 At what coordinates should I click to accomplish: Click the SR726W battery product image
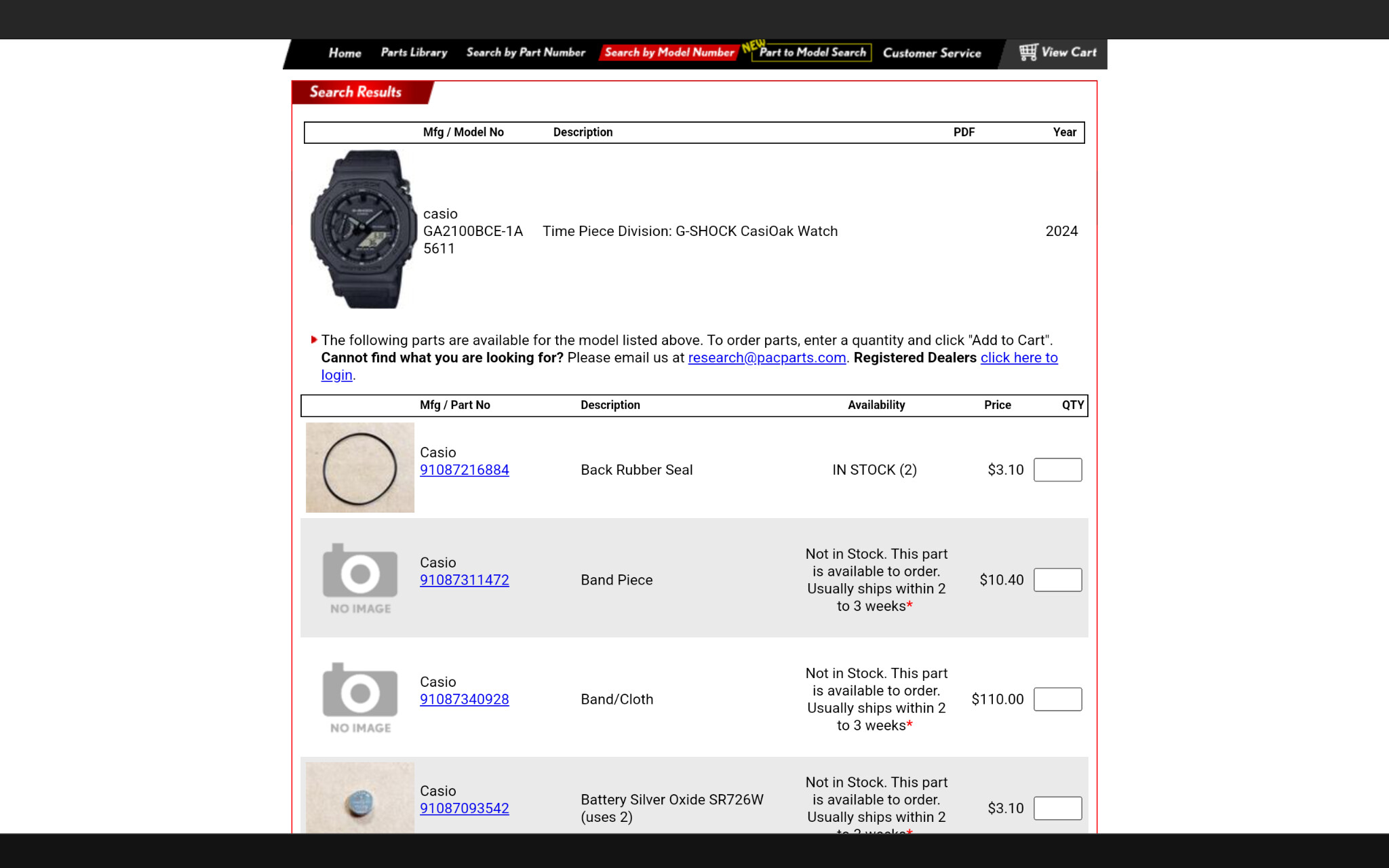coord(360,798)
